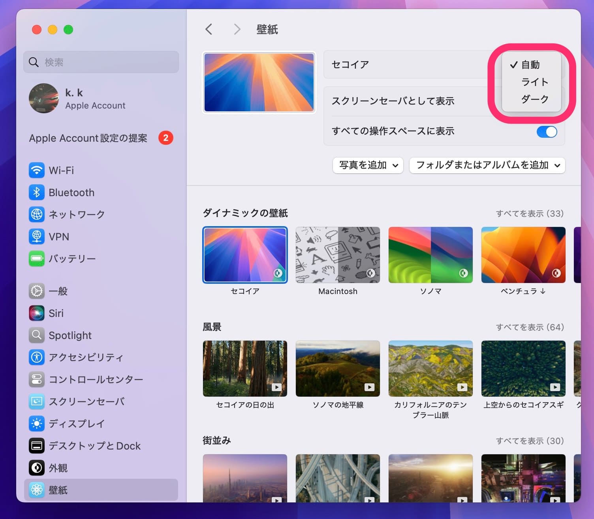Open the スクリーンセーバ icon in sidebar
This screenshot has height=519, width=594.
point(37,401)
